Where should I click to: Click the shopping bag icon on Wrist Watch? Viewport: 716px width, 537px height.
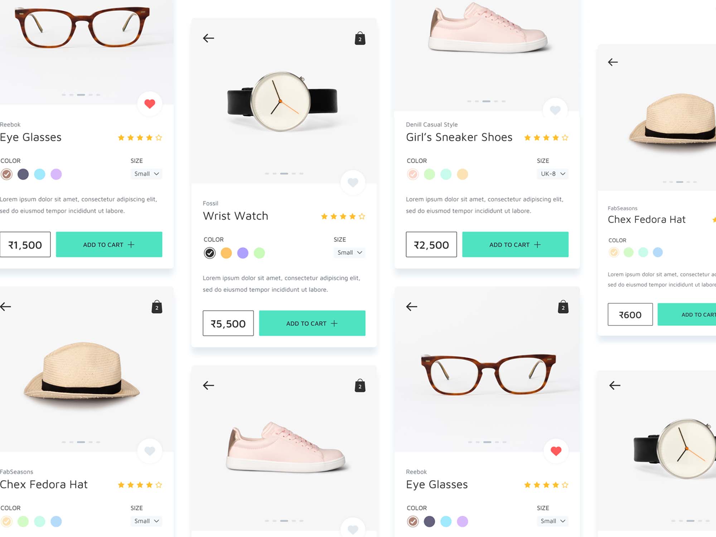pos(360,38)
